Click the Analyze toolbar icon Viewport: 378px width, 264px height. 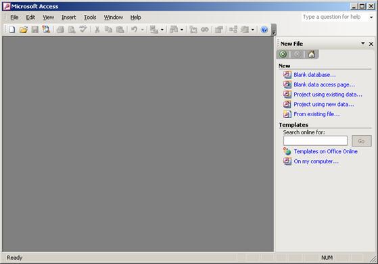174,30
